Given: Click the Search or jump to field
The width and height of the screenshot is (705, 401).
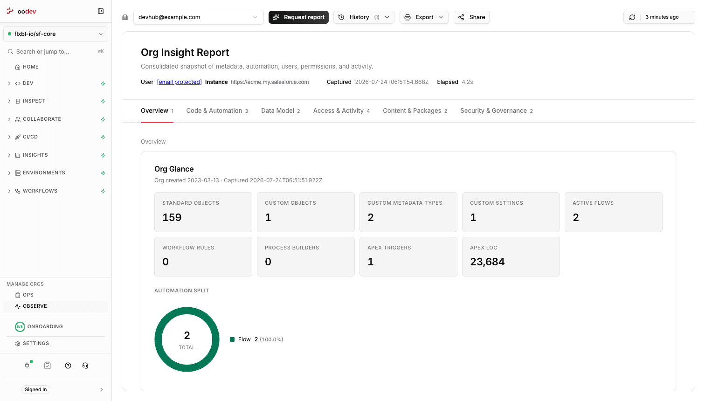Looking at the screenshot, I should click(x=55, y=52).
